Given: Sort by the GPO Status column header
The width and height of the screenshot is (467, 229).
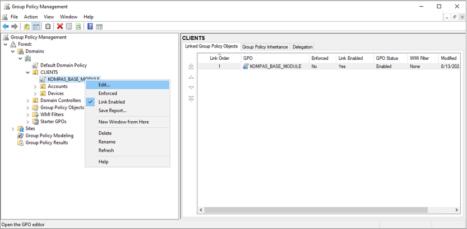Looking at the screenshot, I should 390,58.
